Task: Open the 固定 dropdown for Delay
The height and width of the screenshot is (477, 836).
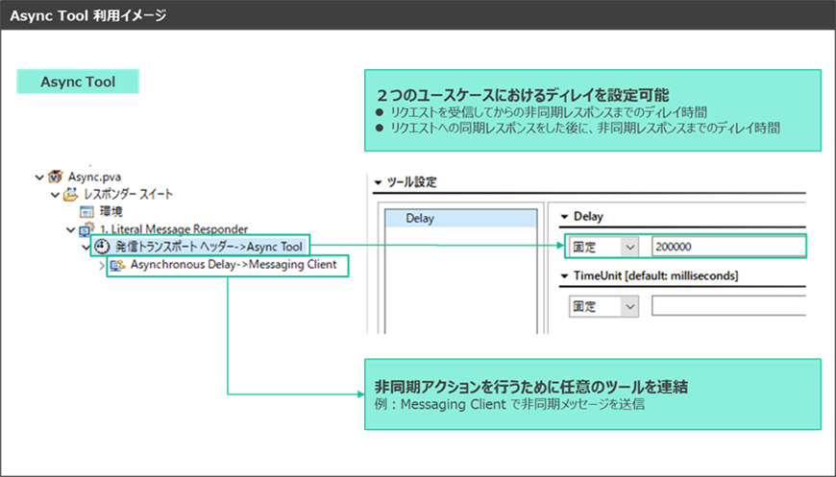Action: click(629, 247)
